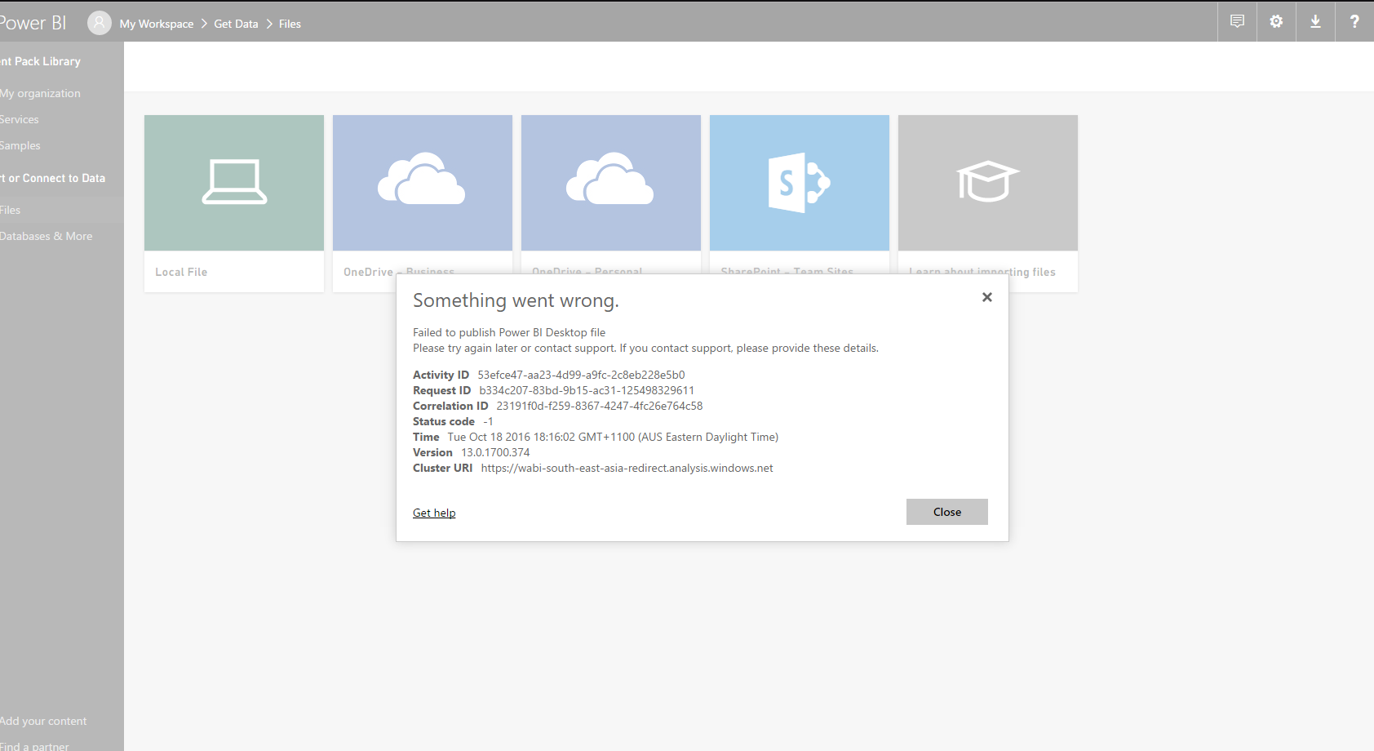Screen dimensions: 1374x751
Task: Go to Get Data breadcrumb
Action: (236, 24)
